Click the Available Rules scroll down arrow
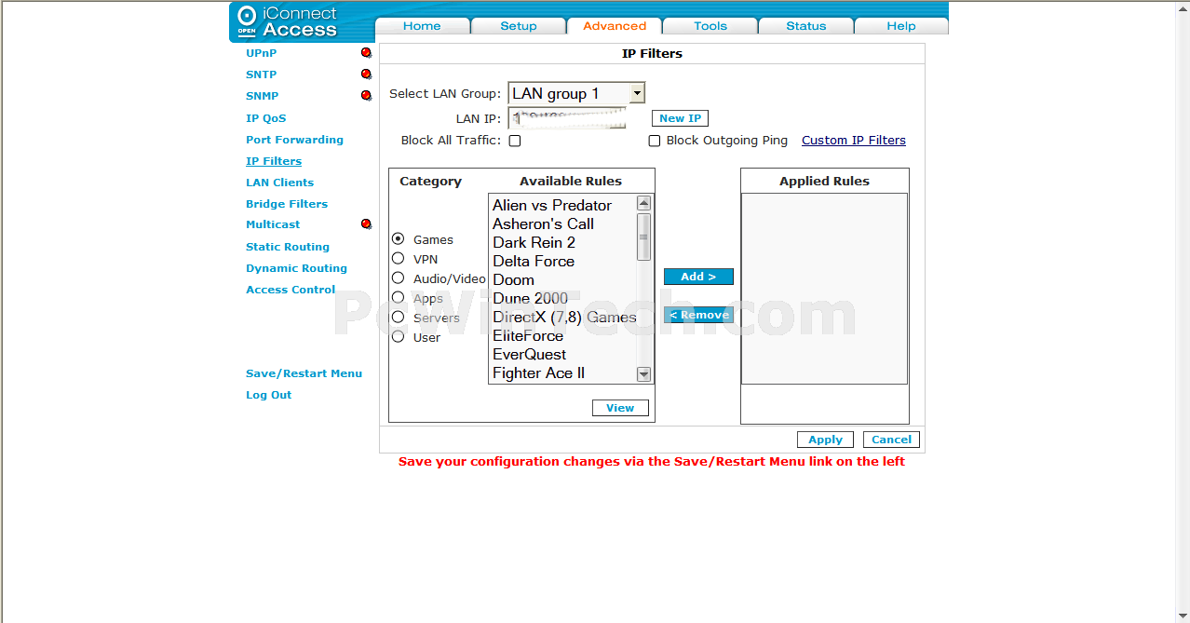 pyautogui.click(x=643, y=373)
